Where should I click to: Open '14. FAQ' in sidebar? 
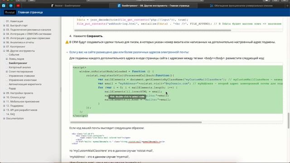[10, 114]
